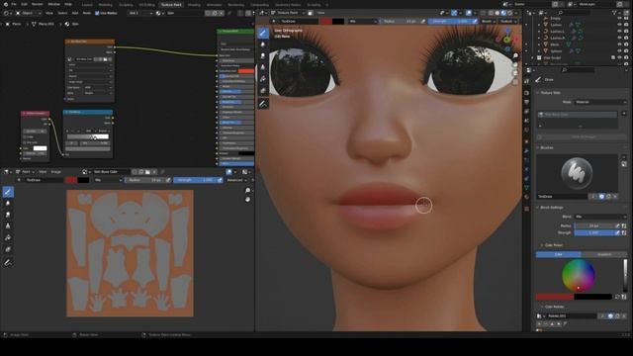Open the Texture properties tab icon
This screenshot has height=356, width=633.
(527, 209)
